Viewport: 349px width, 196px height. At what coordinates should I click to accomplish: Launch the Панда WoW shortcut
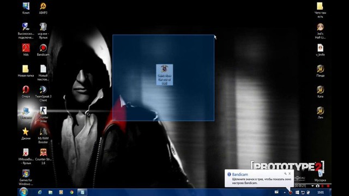[320, 71]
